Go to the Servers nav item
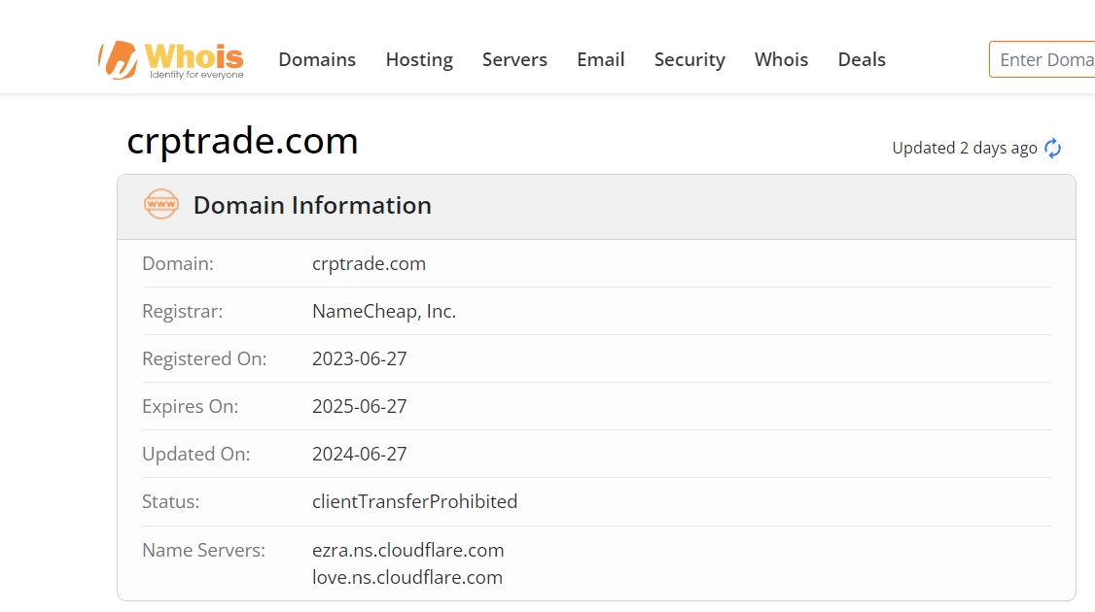 click(x=514, y=59)
